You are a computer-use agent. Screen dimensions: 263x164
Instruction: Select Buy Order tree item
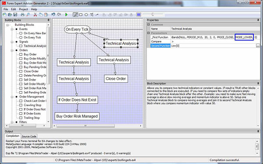[x=30, y=54]
